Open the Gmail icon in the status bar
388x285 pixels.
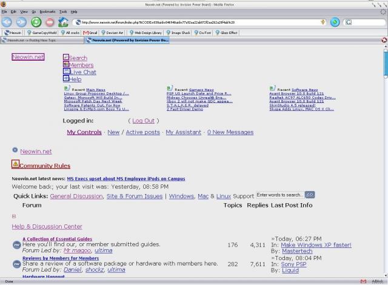click(363, 281)
